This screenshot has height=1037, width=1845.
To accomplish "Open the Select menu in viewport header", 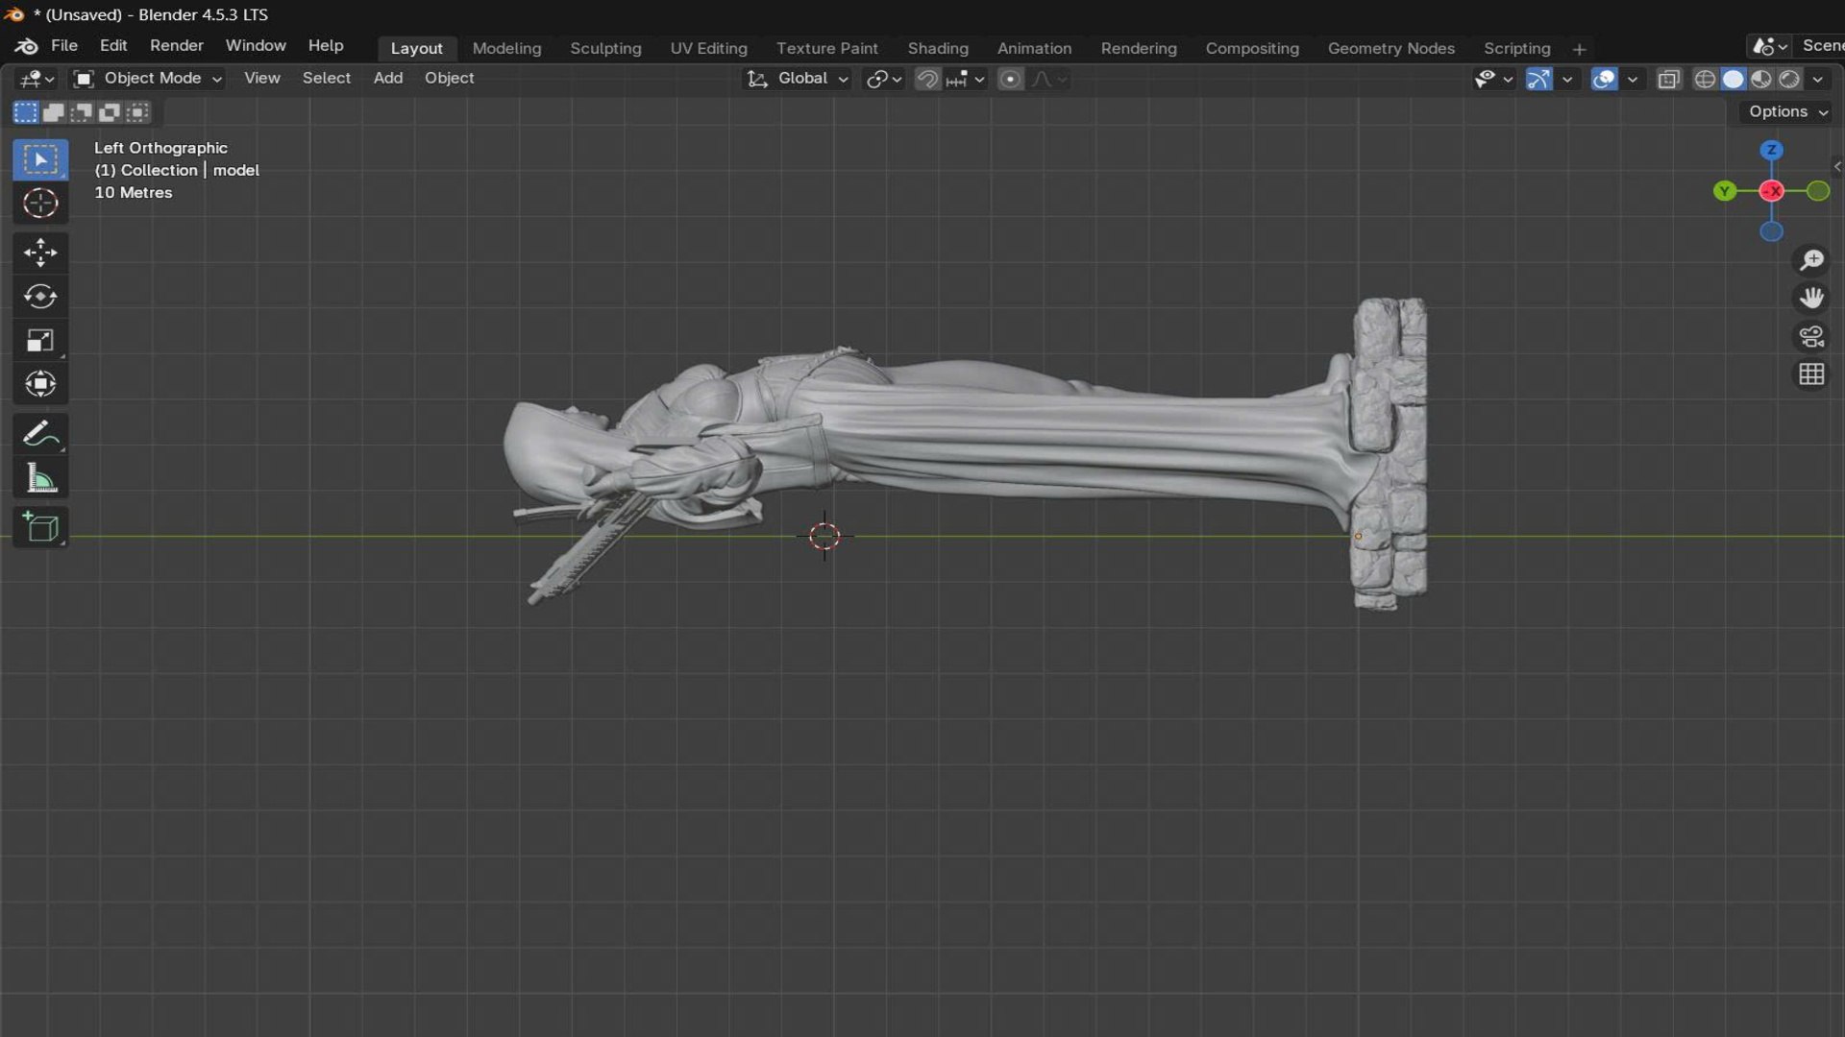I will pyautogui.click(x=327, y=79).
